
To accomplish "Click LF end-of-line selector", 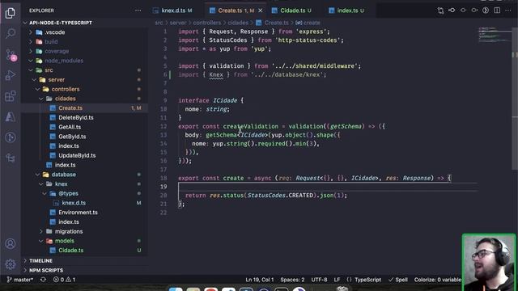I will 337,280.
